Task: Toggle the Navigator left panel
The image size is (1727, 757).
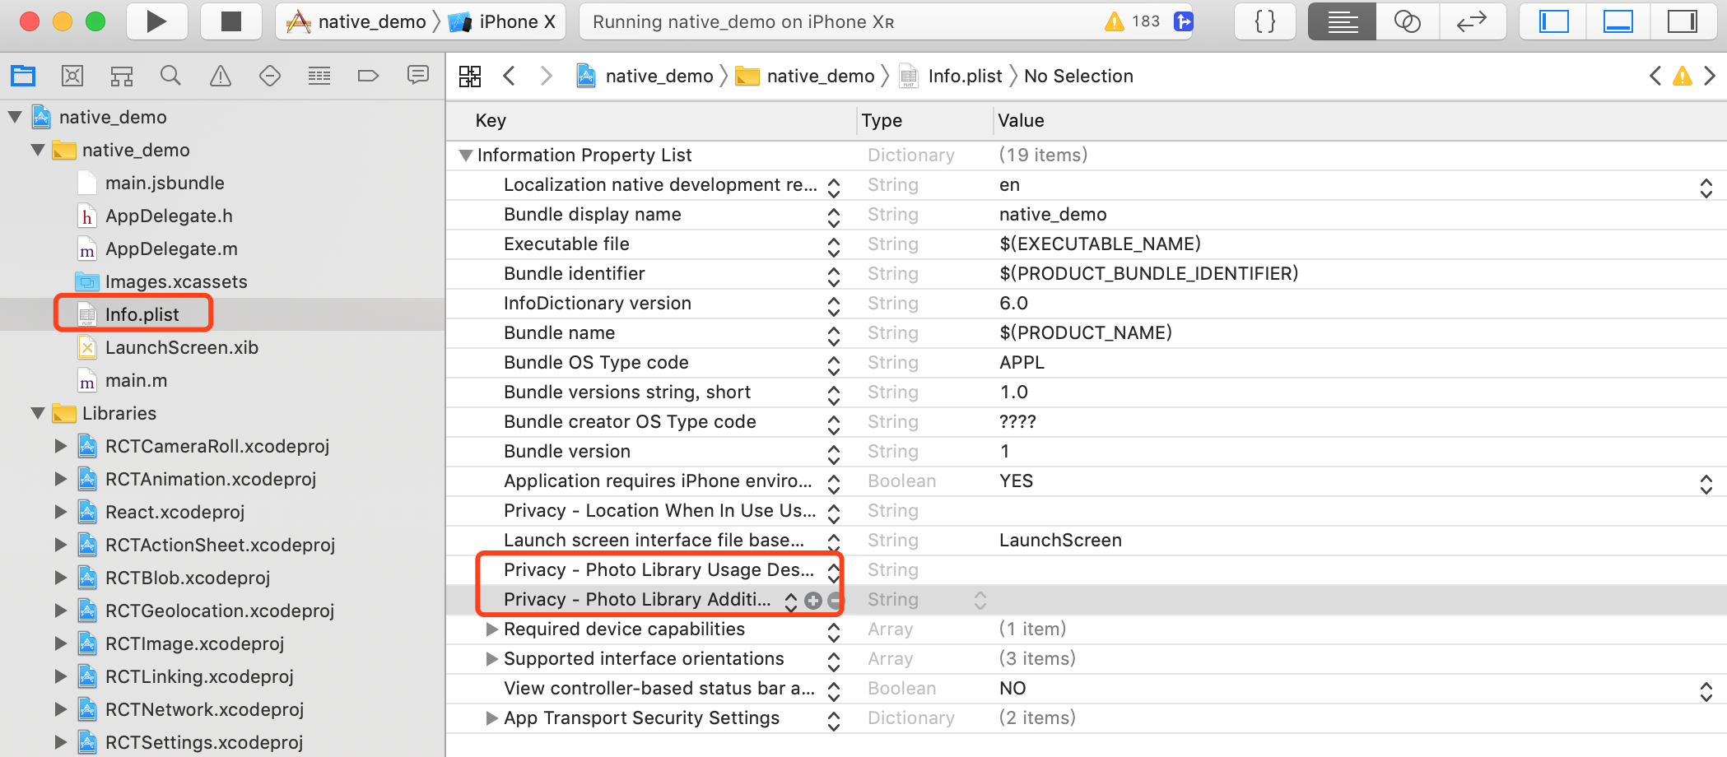Action: [x=1553, y=21]
